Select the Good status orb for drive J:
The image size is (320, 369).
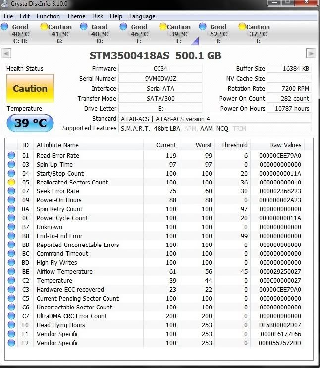203,27
